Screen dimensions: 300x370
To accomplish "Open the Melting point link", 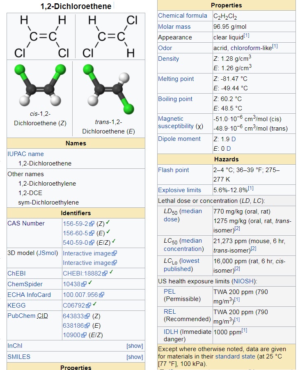I will (x=176, y=79).
